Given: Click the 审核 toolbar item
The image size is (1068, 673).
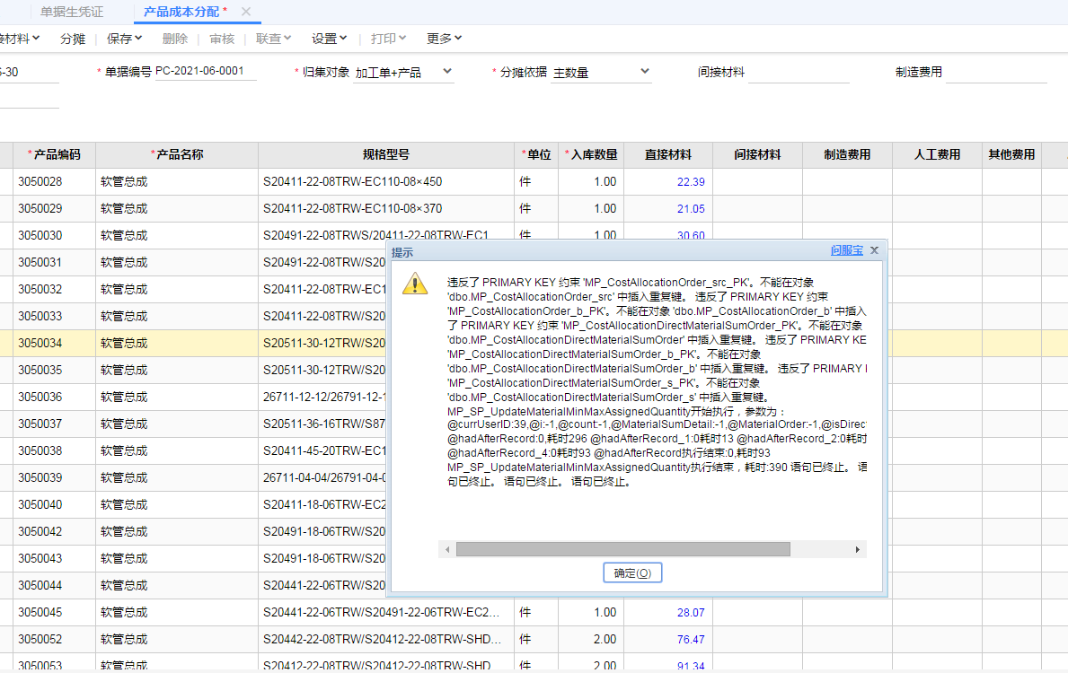Looking at the screenshot, I should [222, 39].
